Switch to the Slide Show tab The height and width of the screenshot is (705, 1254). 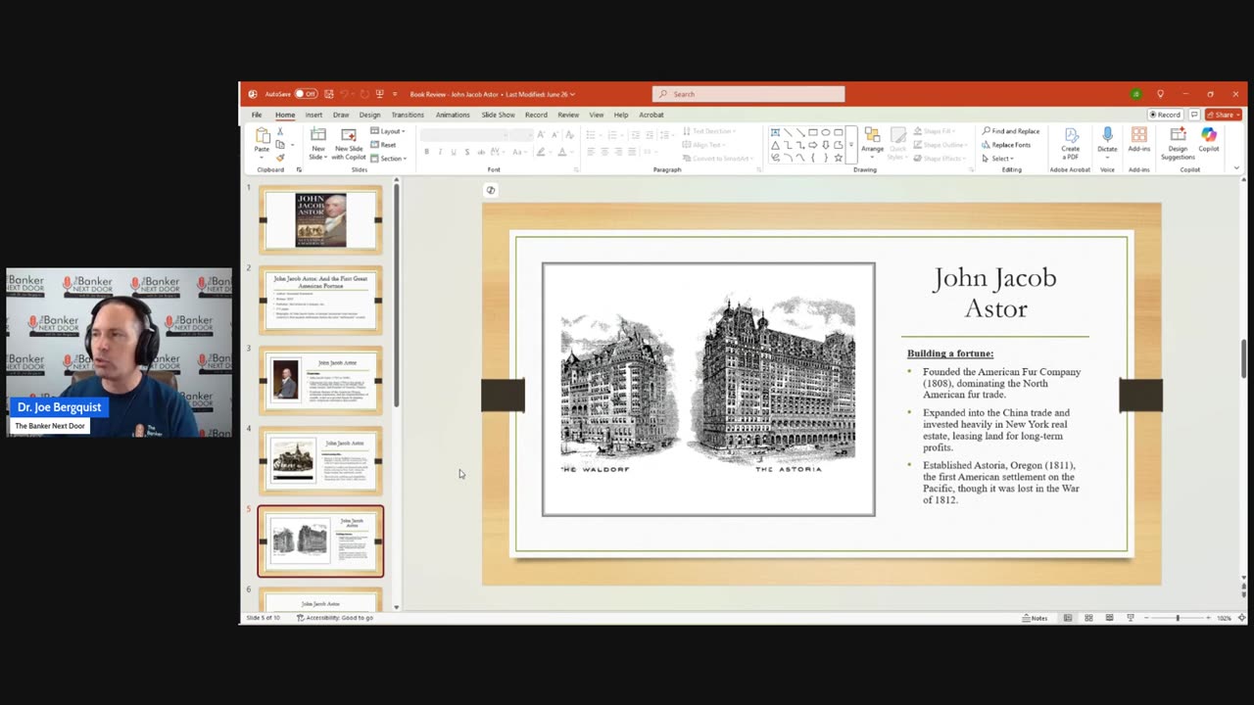(x=498, y=115)
